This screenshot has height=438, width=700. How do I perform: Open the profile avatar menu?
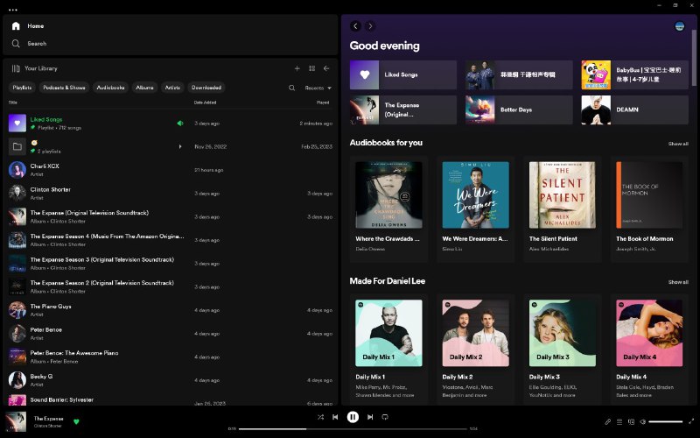(680, 26)
